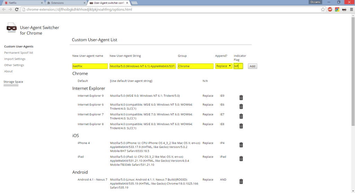Close the Extensions tab
Viewport: 355px width, 193px height.
click(x=85, y=3)
